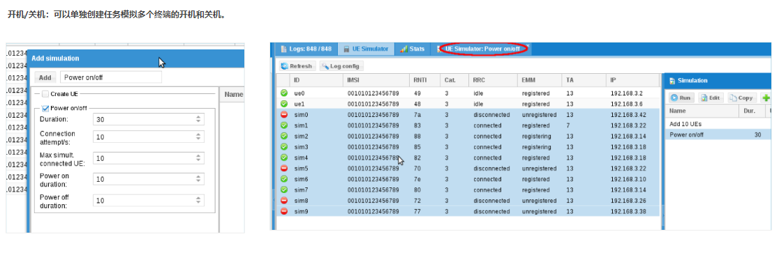Sort by the TA column header
Image resolution: width=779 pixels, height=264 pixels.
[x=584, y=80]
